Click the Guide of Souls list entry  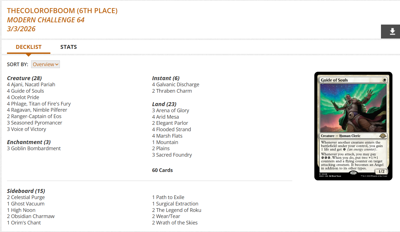27,91
